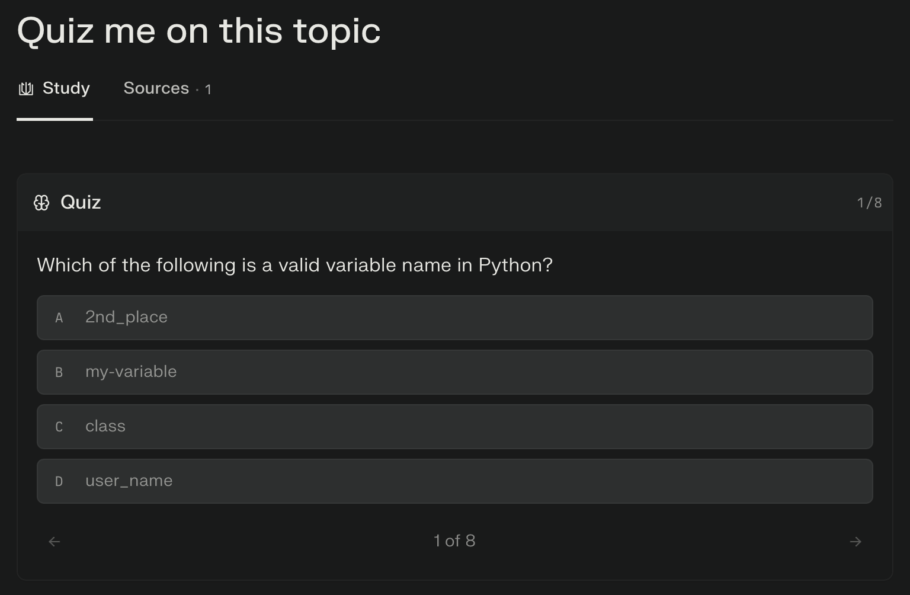Click the "Quiz me on this topic" title
This screenshot has height=595, width=910.
pyautogui.click(x=199, y=31)
